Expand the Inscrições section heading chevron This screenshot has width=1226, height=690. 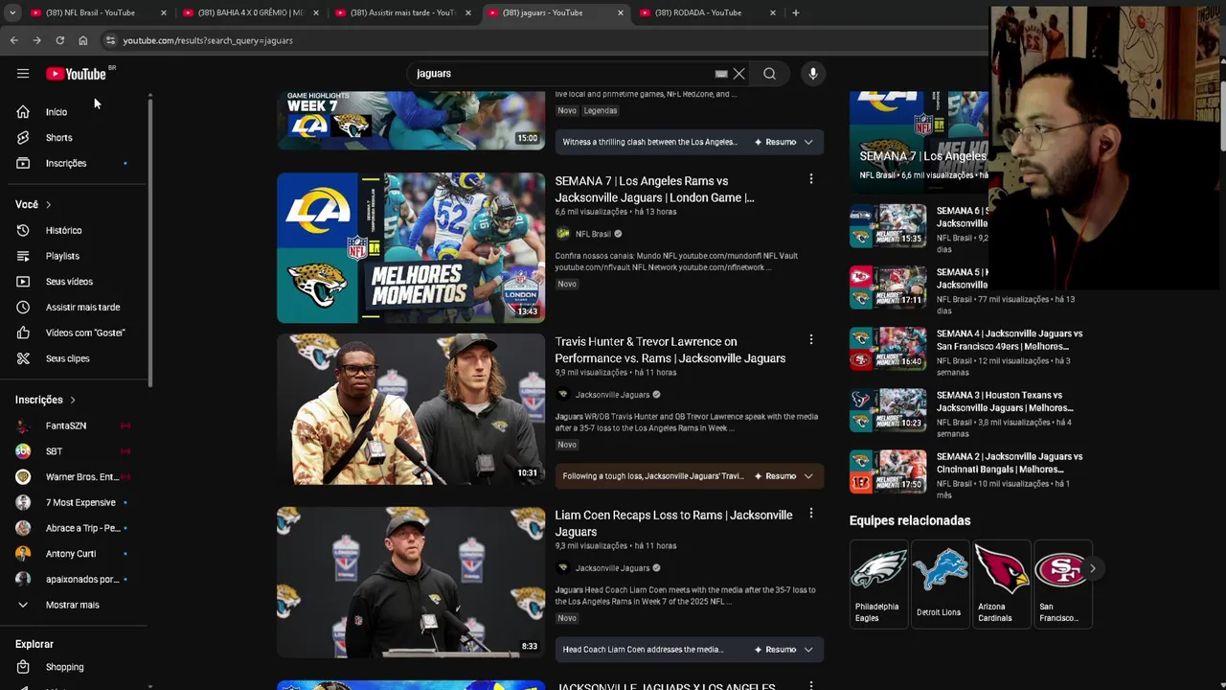click(x=72, y=400)
